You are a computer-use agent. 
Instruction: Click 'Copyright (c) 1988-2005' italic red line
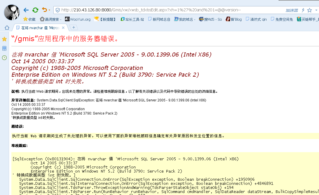coord(77,68)
